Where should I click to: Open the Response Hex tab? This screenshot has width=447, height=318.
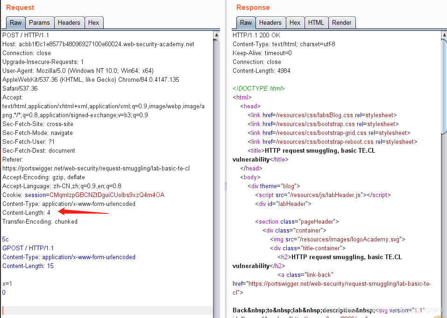[x=295, y=22]
